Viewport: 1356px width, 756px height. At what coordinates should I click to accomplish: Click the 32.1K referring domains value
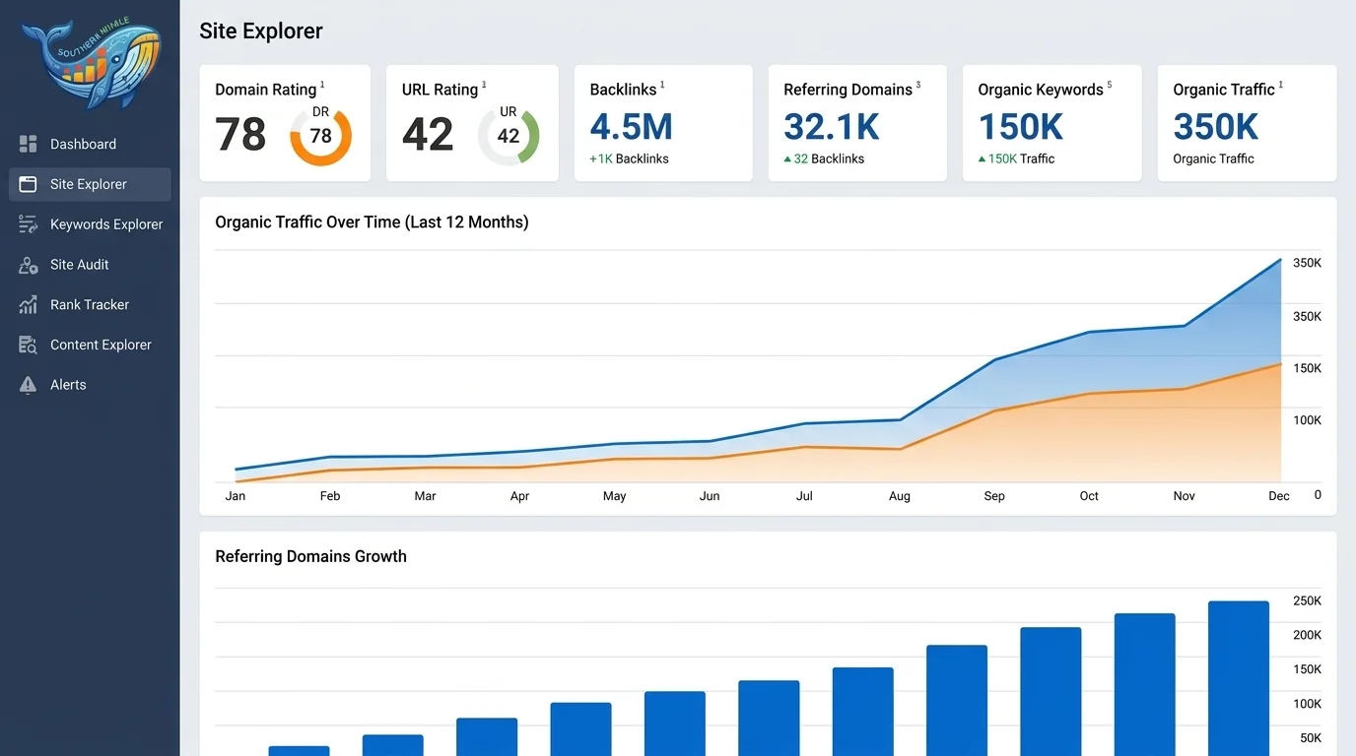[832, 127]
